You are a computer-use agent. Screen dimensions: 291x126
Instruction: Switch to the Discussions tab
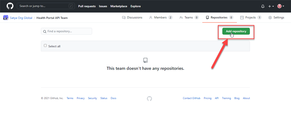coord(132,18)
